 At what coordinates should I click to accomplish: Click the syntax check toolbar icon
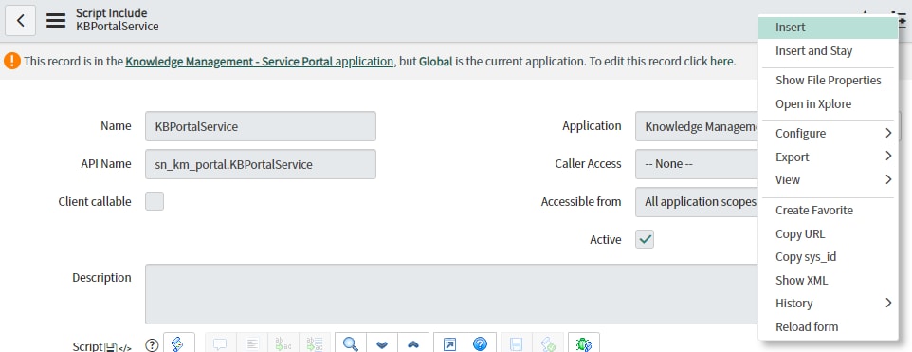548,343
